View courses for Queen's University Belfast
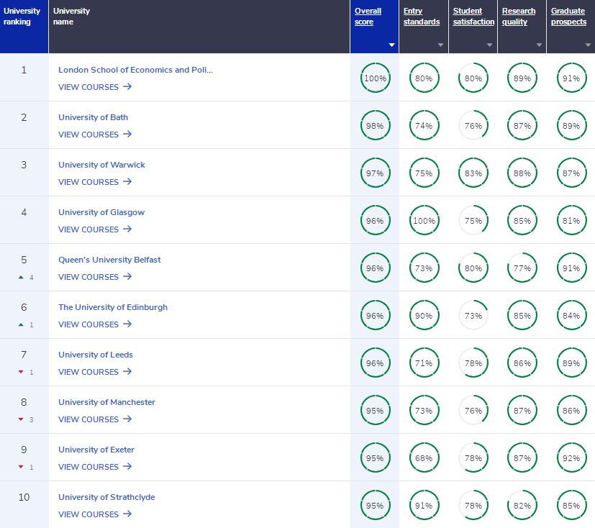Screen dimensions: 595x528 pos(95,277)
